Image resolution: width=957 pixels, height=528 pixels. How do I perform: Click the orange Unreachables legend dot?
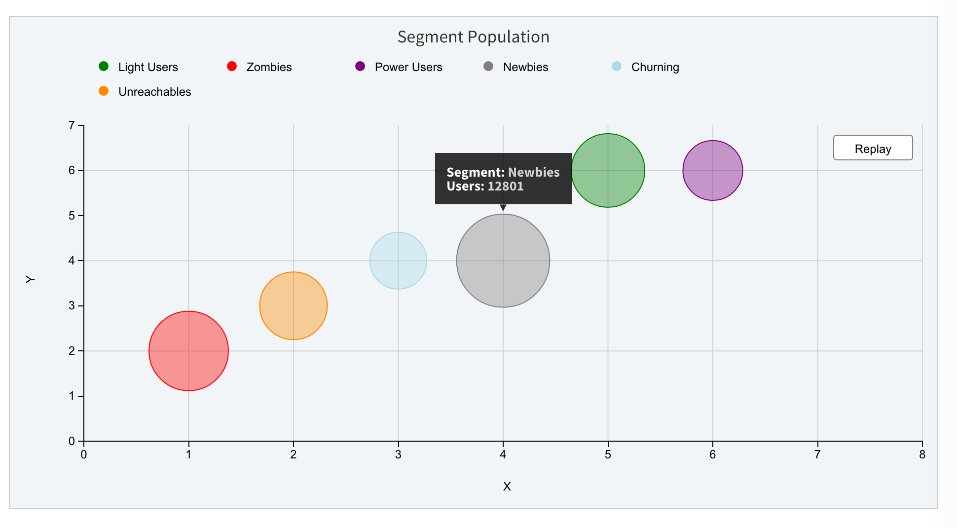point(104,91)
